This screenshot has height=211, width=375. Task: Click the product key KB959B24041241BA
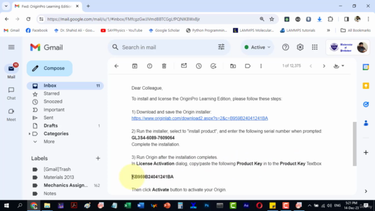(x=152, y=177)
